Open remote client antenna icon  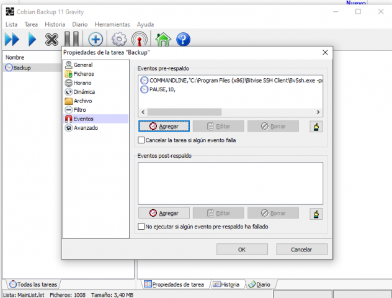pos(140,39)
